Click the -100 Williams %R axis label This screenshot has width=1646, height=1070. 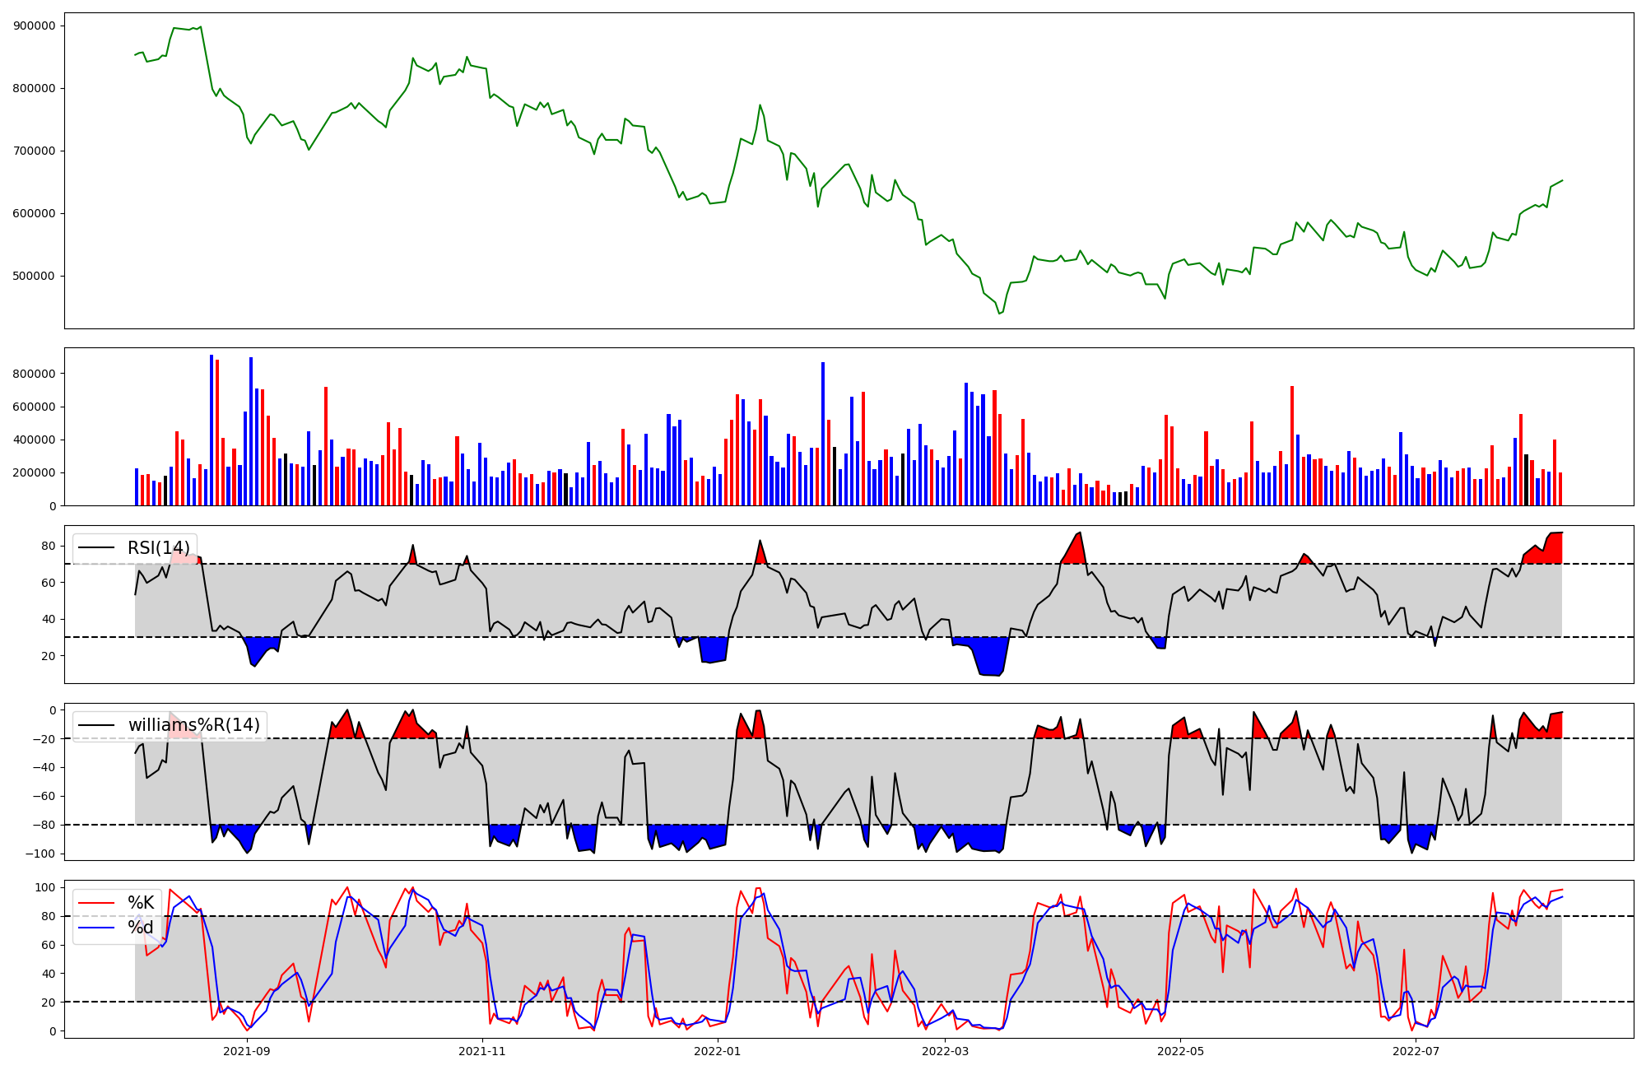point(40,854)
